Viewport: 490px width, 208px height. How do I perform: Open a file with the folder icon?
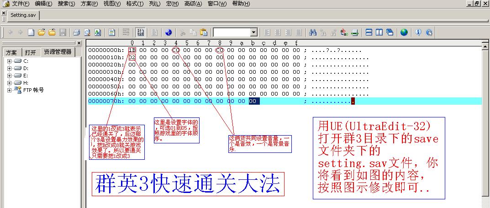coord(42,32)
